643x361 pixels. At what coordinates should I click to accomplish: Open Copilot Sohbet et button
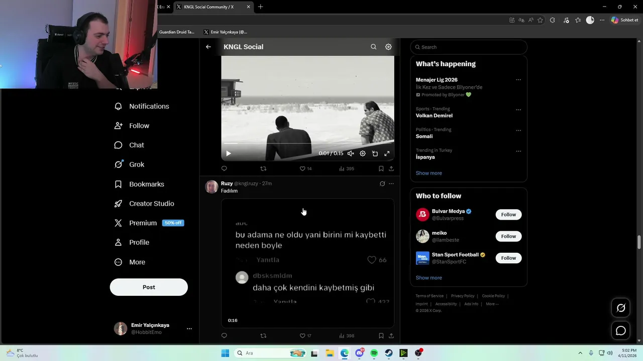[x=624, y=20]
